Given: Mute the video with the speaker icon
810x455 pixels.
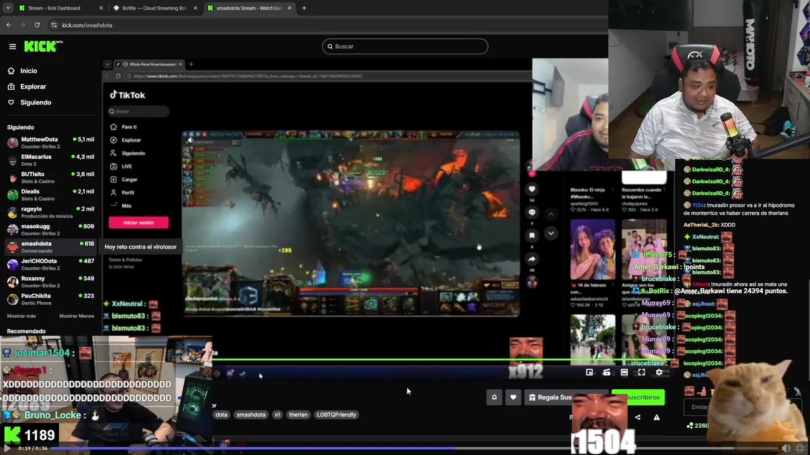Looking at the screenshot, I should [x=786, y=448].
